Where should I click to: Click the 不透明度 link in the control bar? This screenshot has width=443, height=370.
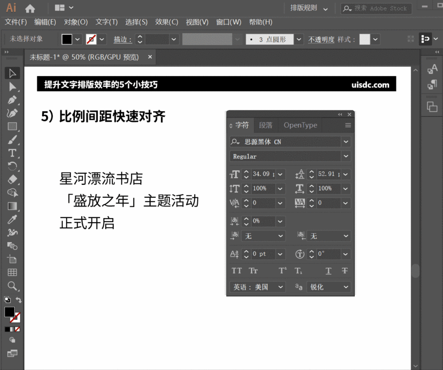point(321,39)
